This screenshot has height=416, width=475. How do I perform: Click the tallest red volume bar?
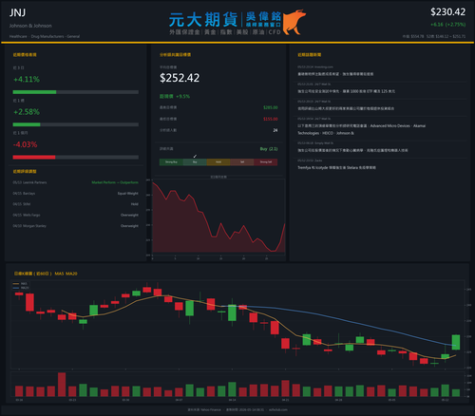point(62,385)
